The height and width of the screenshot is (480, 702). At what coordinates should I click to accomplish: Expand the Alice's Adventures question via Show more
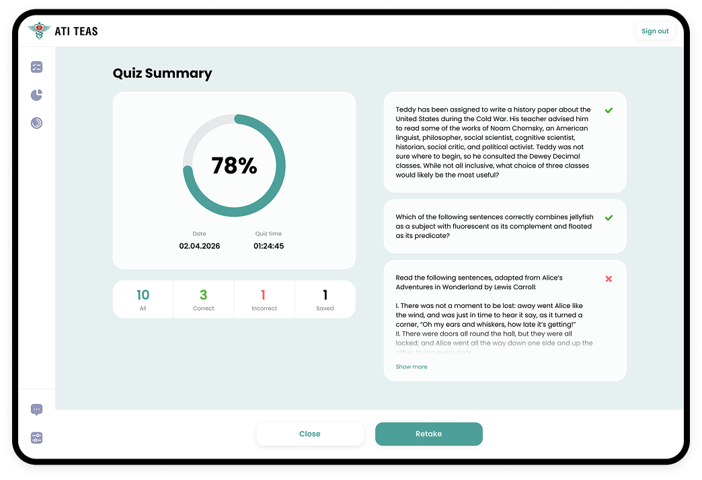[x=412, y=366]
